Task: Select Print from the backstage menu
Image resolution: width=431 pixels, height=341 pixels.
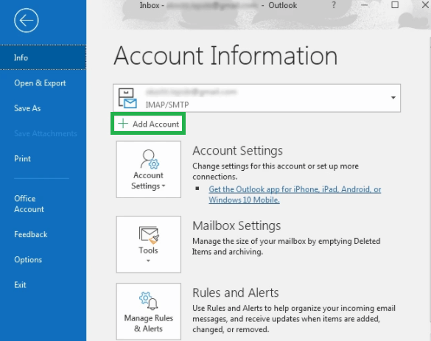Action: tap(22, 158)
